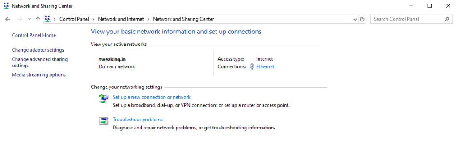Click the search magnifier icon
The image size is (458, 165).
447,19
